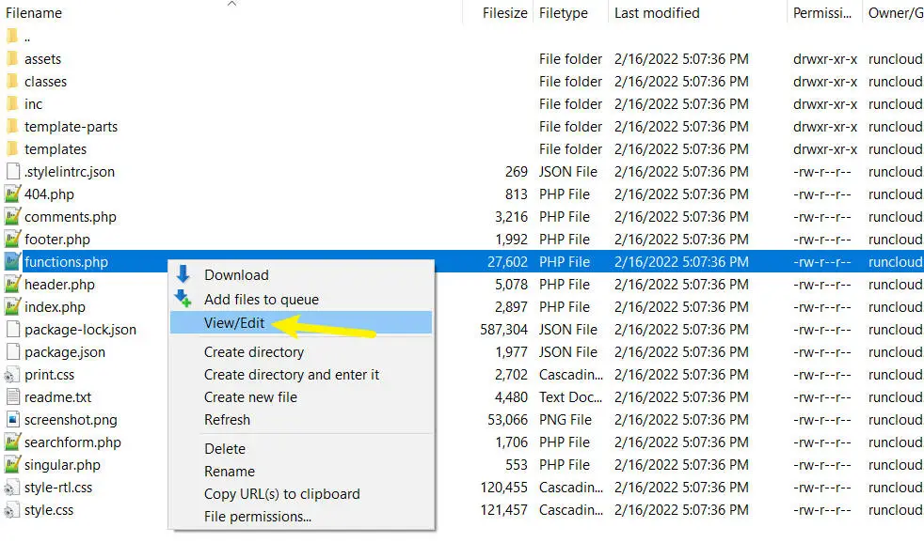Click the gear icon beside print.css
Image resolution: width=924 pixels, height=543 pixels.
coord(11,375)
